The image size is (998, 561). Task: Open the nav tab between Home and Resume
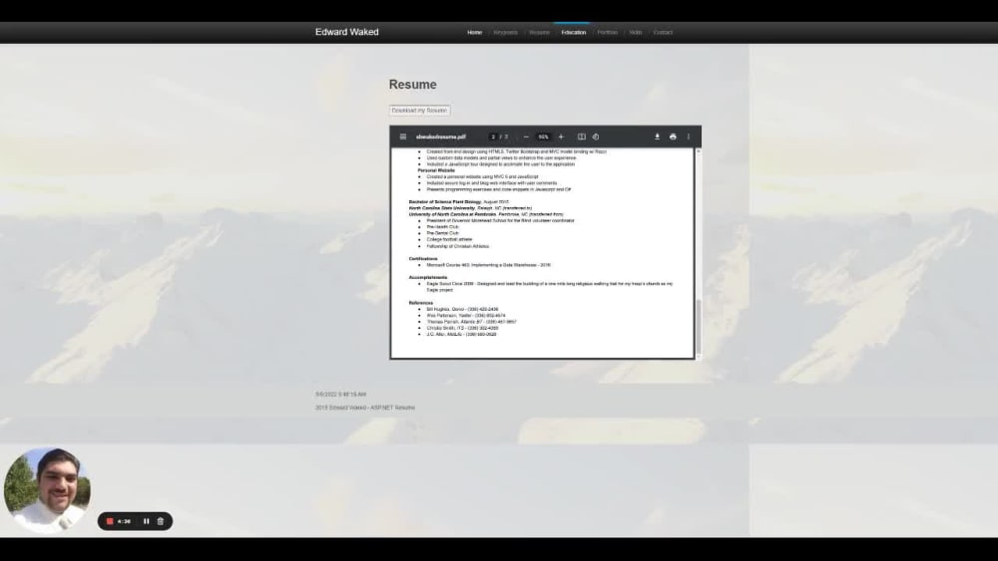click(505, 33)
